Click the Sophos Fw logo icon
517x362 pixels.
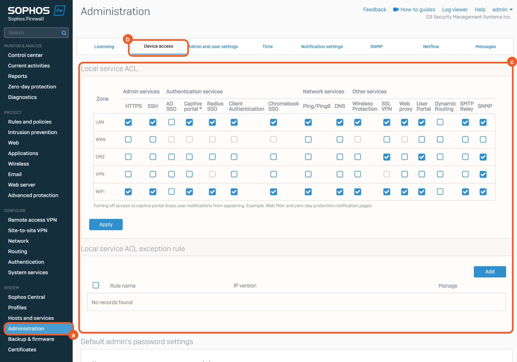60,11
